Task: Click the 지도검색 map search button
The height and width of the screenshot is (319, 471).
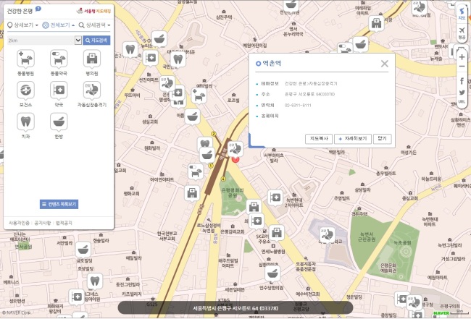Action: 97,40
